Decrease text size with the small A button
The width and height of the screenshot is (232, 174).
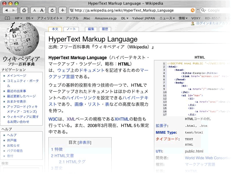click(34, 10)
